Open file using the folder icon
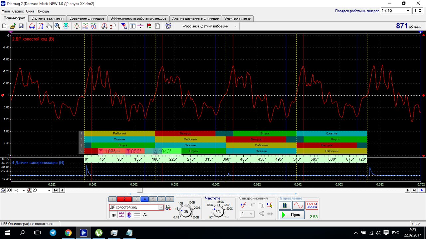 [13, 26]
